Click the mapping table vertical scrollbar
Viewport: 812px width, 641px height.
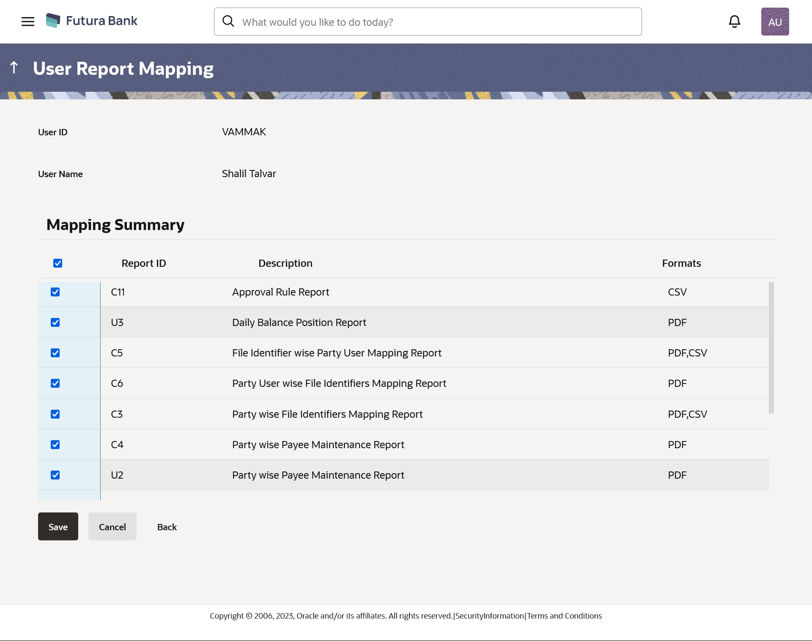[771, 348]
